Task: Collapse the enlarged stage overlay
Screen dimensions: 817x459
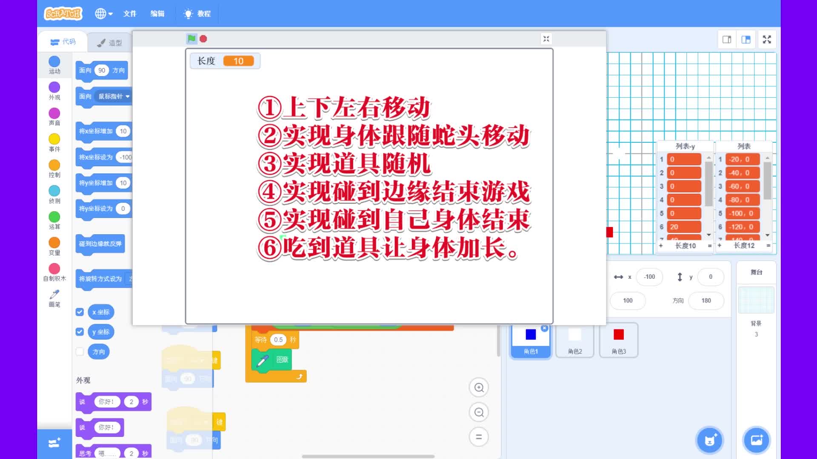Action: [x=546, y=39]
